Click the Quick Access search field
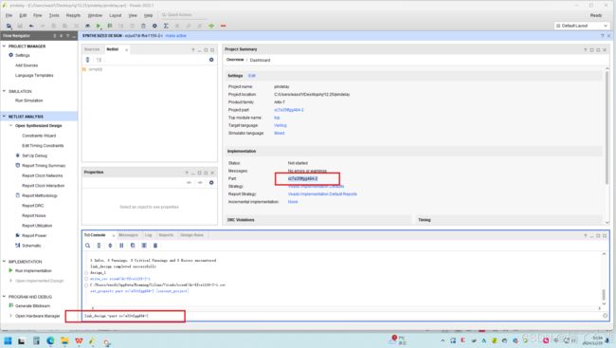 (183, 15)
